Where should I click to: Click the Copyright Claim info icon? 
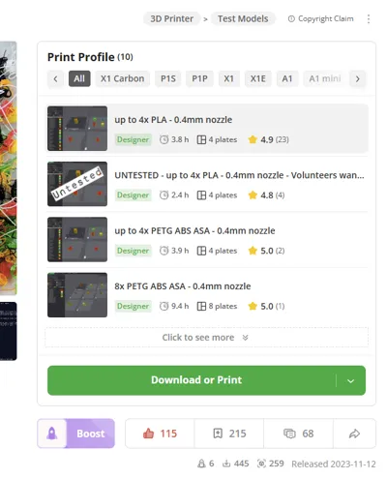291,18
